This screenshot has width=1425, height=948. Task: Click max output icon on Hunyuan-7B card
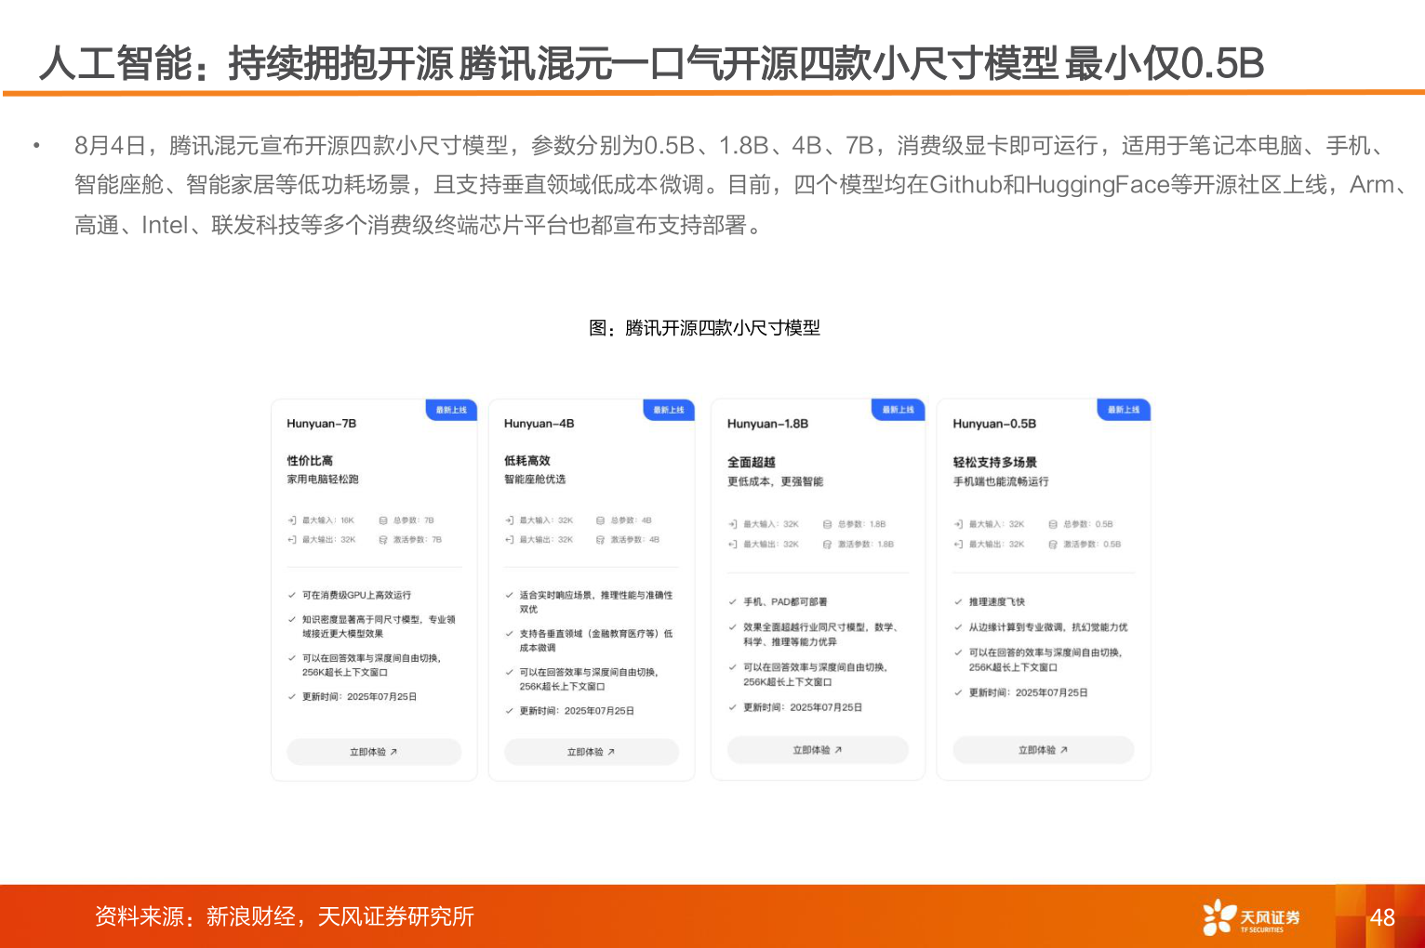pyautogui.click(x=291, y=539)
